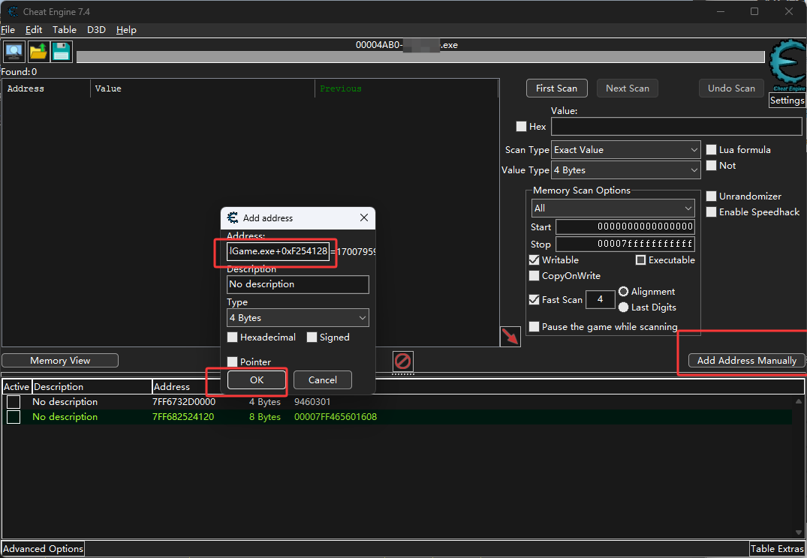The height and width of the screenshot is (558, 807).
Task: Click Cancel in Add address dialog
Action: (323, 380)
